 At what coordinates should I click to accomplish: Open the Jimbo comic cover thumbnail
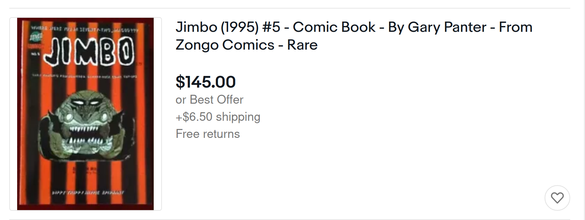[85, 114]
